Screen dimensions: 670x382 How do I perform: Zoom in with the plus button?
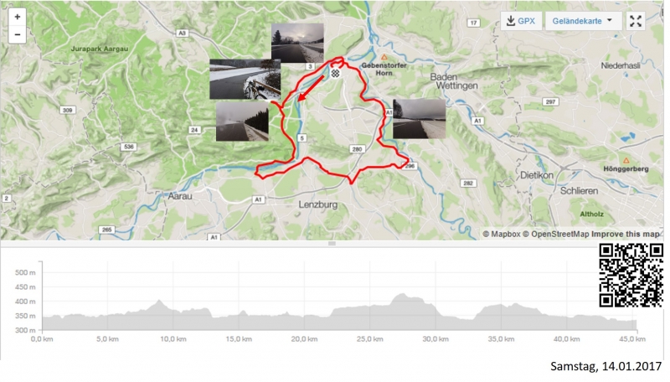point(17,17)
